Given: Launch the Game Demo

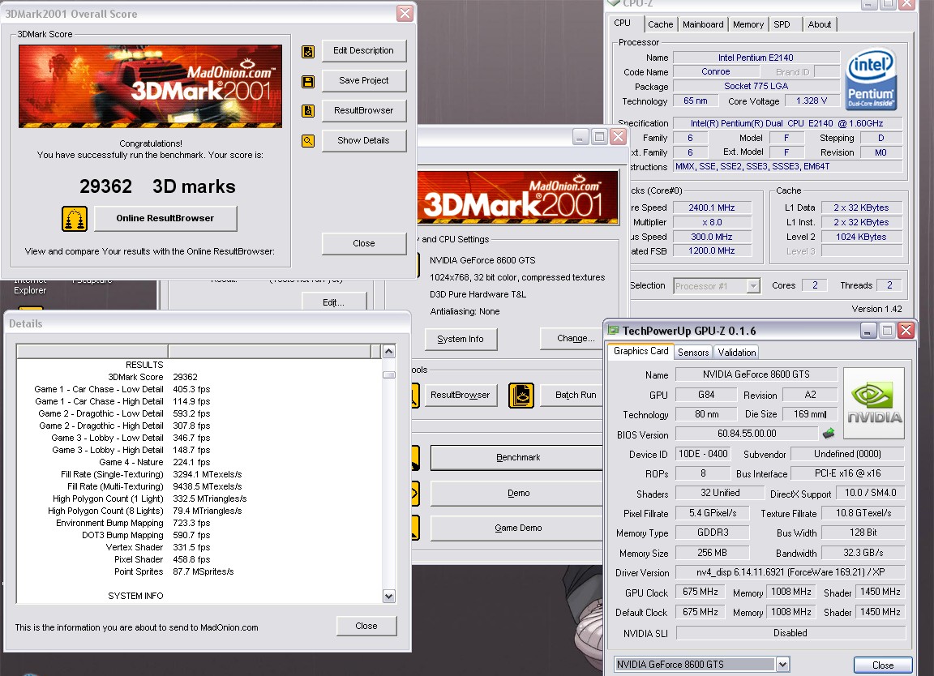Looking at the screenshot, I should [x=517, y=528].
